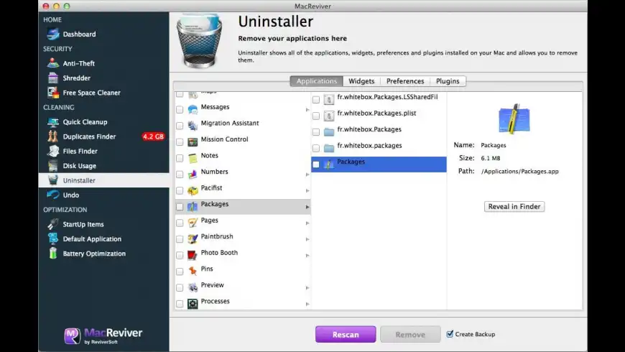Expand Pacifist disclosure arrow
This screenshot has height=352, width=625.
[307, 190]
